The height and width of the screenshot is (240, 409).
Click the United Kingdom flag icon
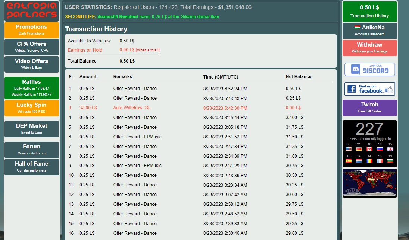click(390, 149)
